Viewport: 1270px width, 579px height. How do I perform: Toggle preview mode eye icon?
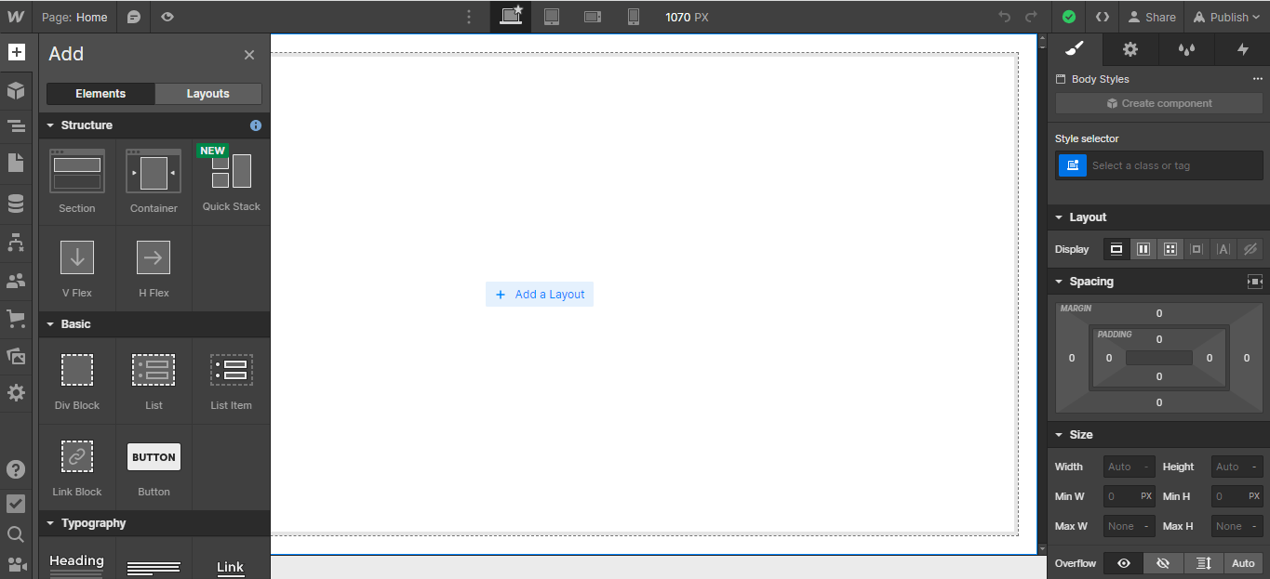click(x=167, y=17)
